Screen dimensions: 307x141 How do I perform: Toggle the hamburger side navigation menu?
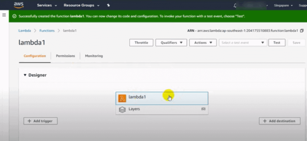coord(4,15)
